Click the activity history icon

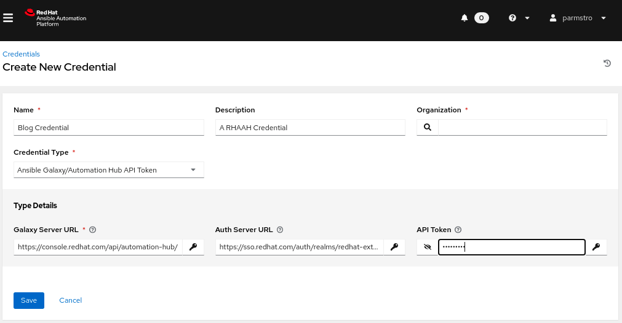click(x=607, y=63)
